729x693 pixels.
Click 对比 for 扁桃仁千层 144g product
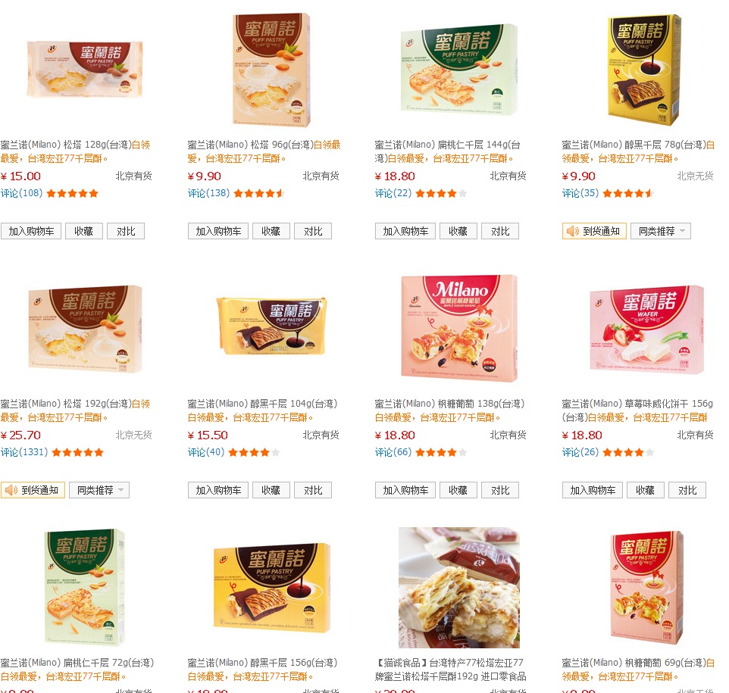tap(500, 231)
